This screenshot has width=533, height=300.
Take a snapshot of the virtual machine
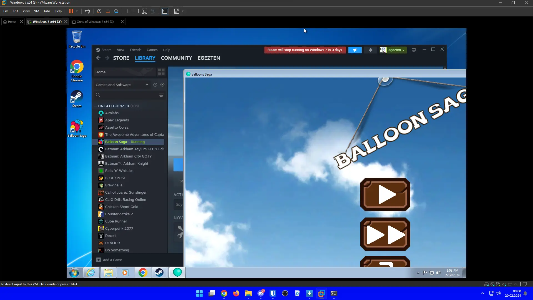(x=99, y=11)
